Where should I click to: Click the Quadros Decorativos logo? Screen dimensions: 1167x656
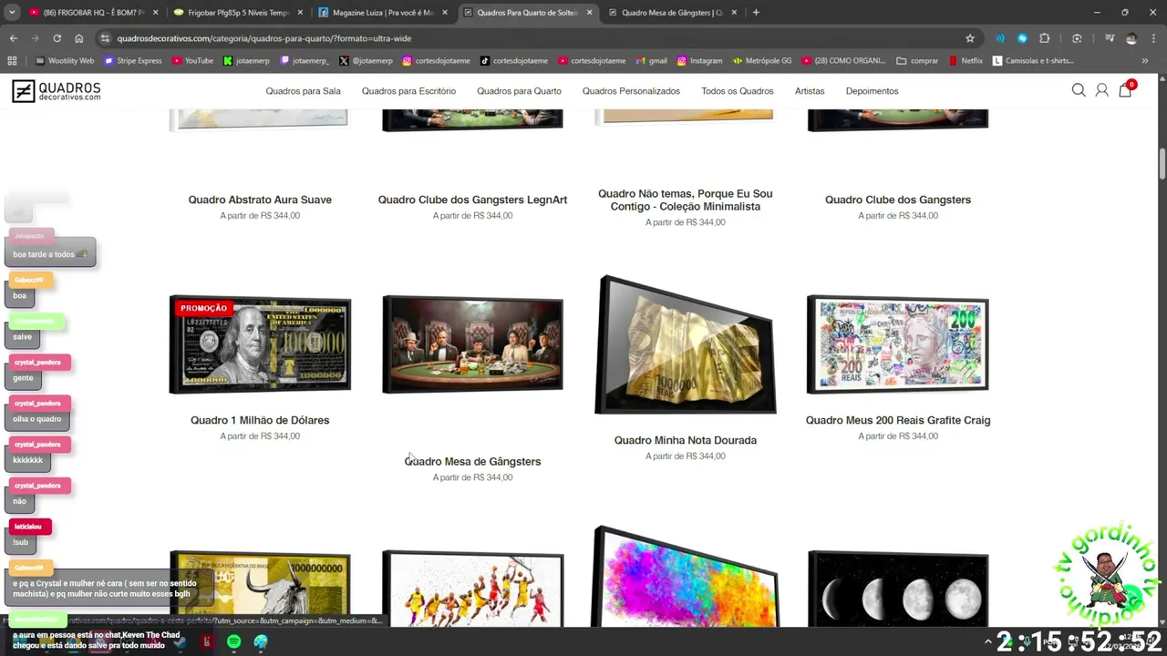(56, 91)
